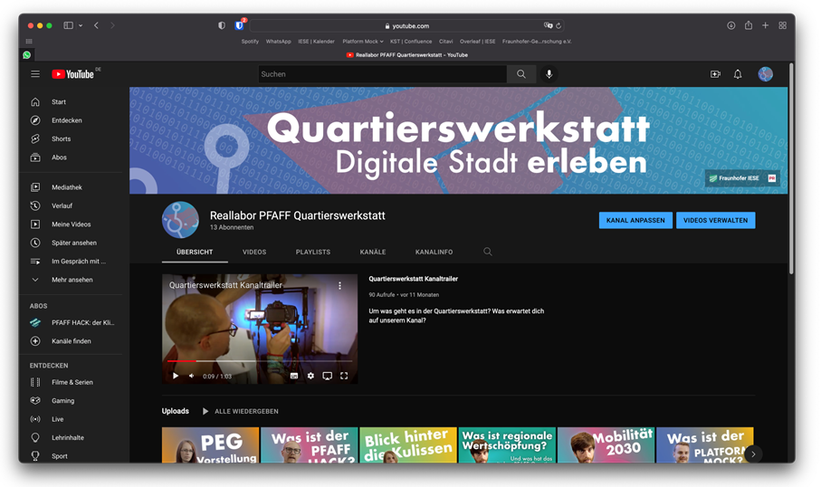821x487 pixels.
Task: Open the Quartierswerkstatt Kanaltrailer title link
Action: tap(413, 279)
